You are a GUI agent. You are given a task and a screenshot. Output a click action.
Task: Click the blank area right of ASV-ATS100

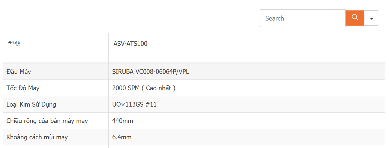click(264, 48)
